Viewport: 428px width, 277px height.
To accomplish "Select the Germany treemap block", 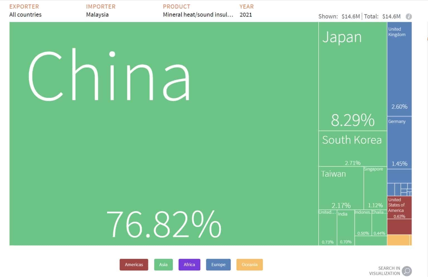I will (x=399, y=143).
